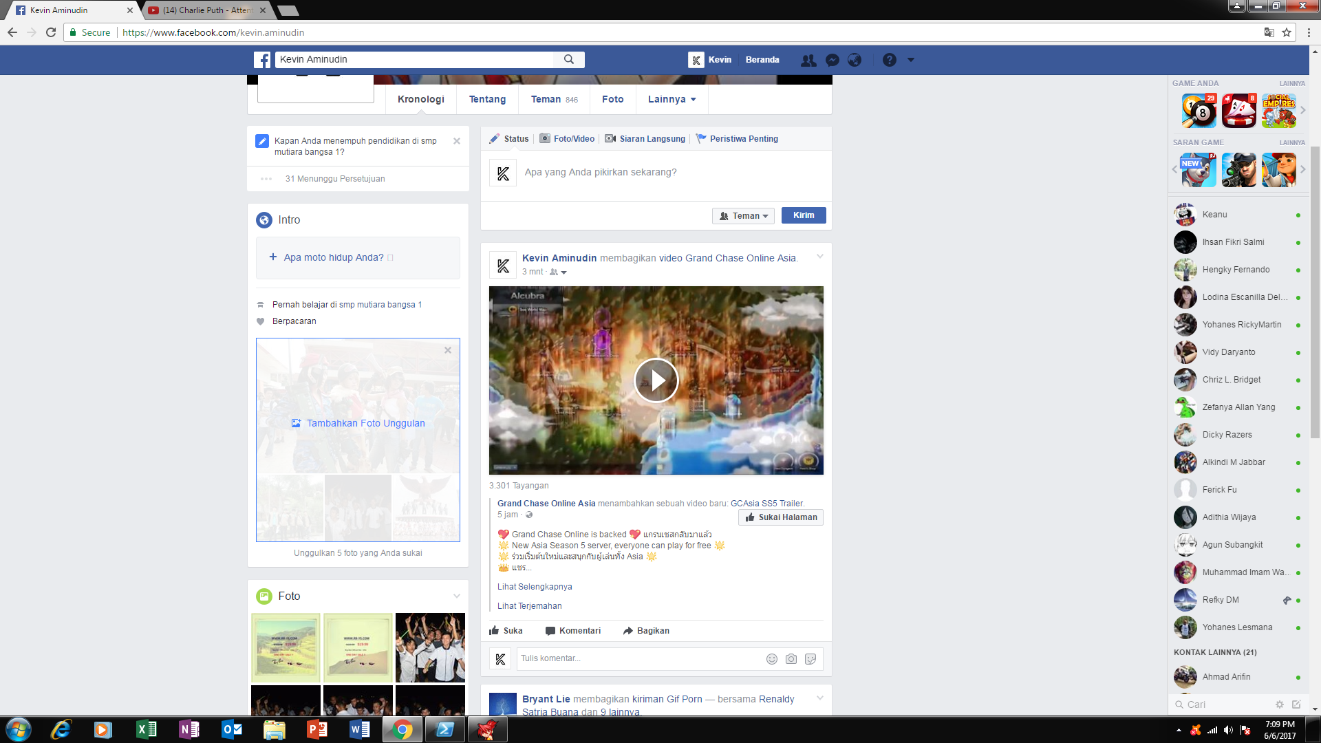Open the friend requests icon
The height and width of the screenshot is (743, 1321).
808,60
